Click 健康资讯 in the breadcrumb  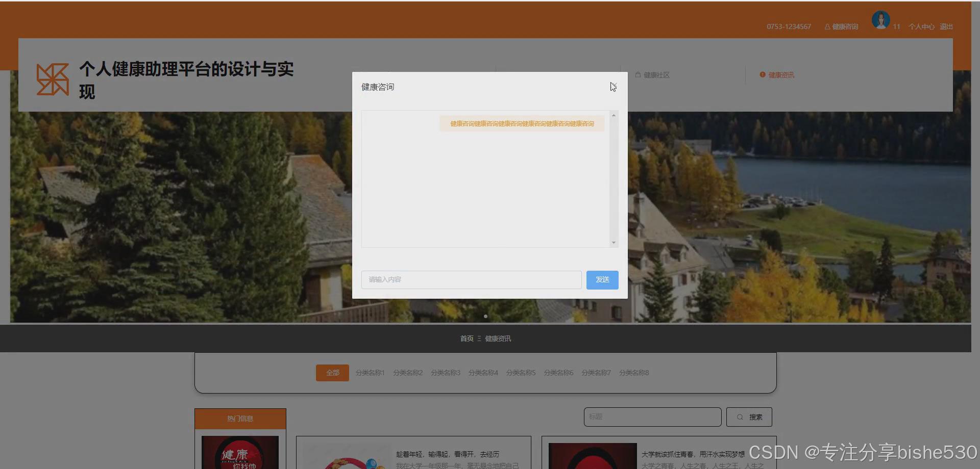(x=498, y=338)
